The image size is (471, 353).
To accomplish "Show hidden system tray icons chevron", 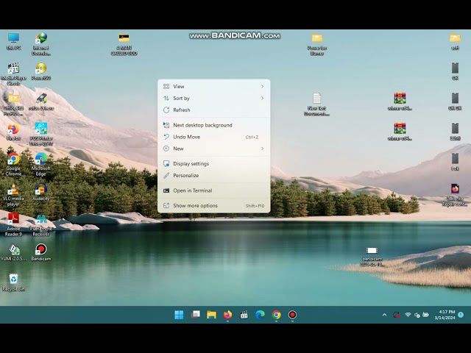I will 384,315.
